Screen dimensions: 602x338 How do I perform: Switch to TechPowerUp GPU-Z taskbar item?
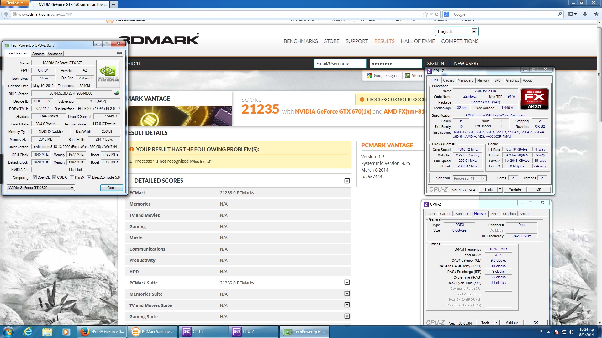pos(304,332)
